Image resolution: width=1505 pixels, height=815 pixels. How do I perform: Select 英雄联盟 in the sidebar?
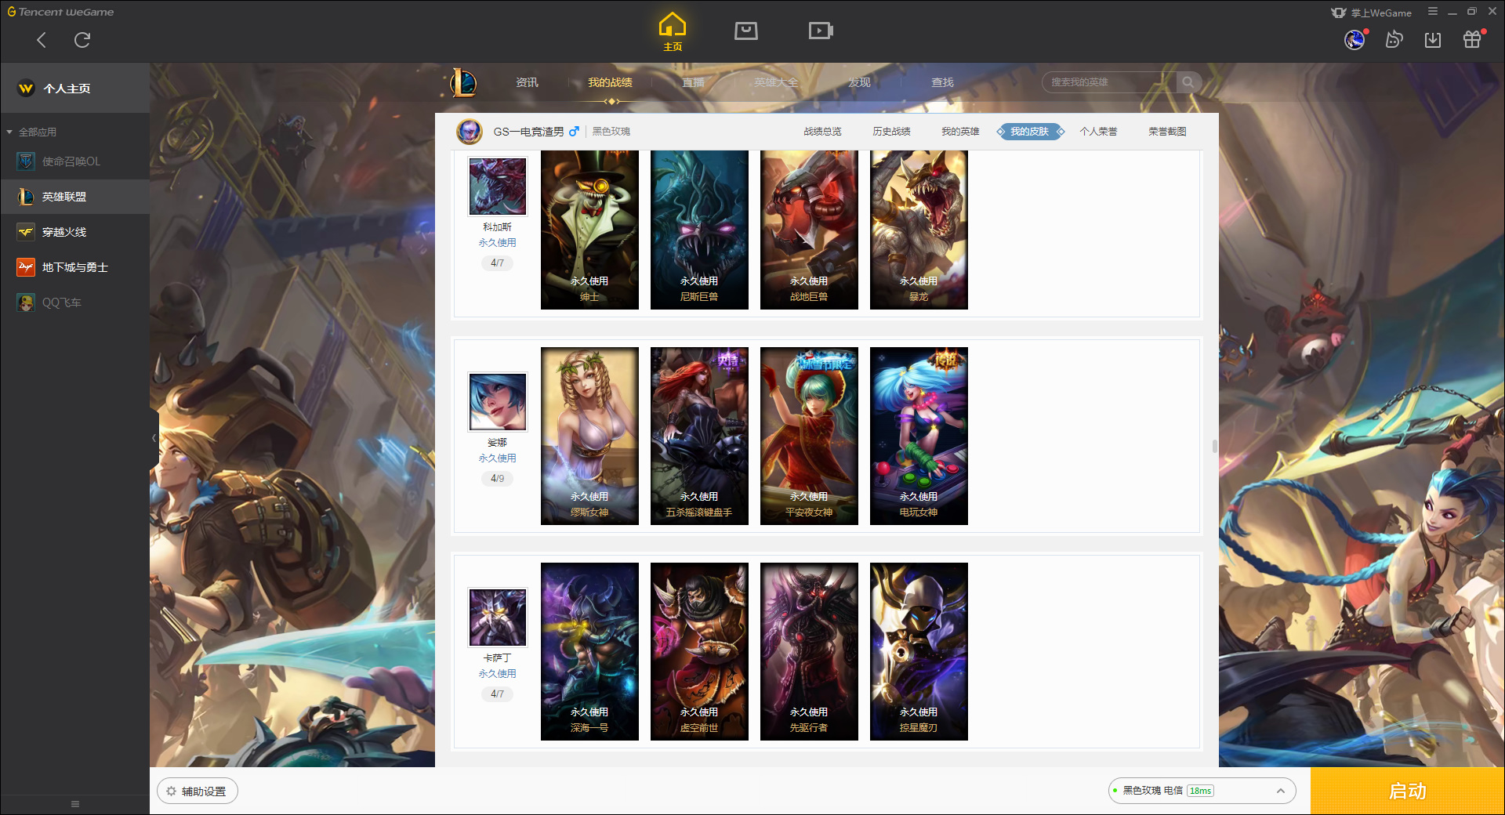point(75,197)
